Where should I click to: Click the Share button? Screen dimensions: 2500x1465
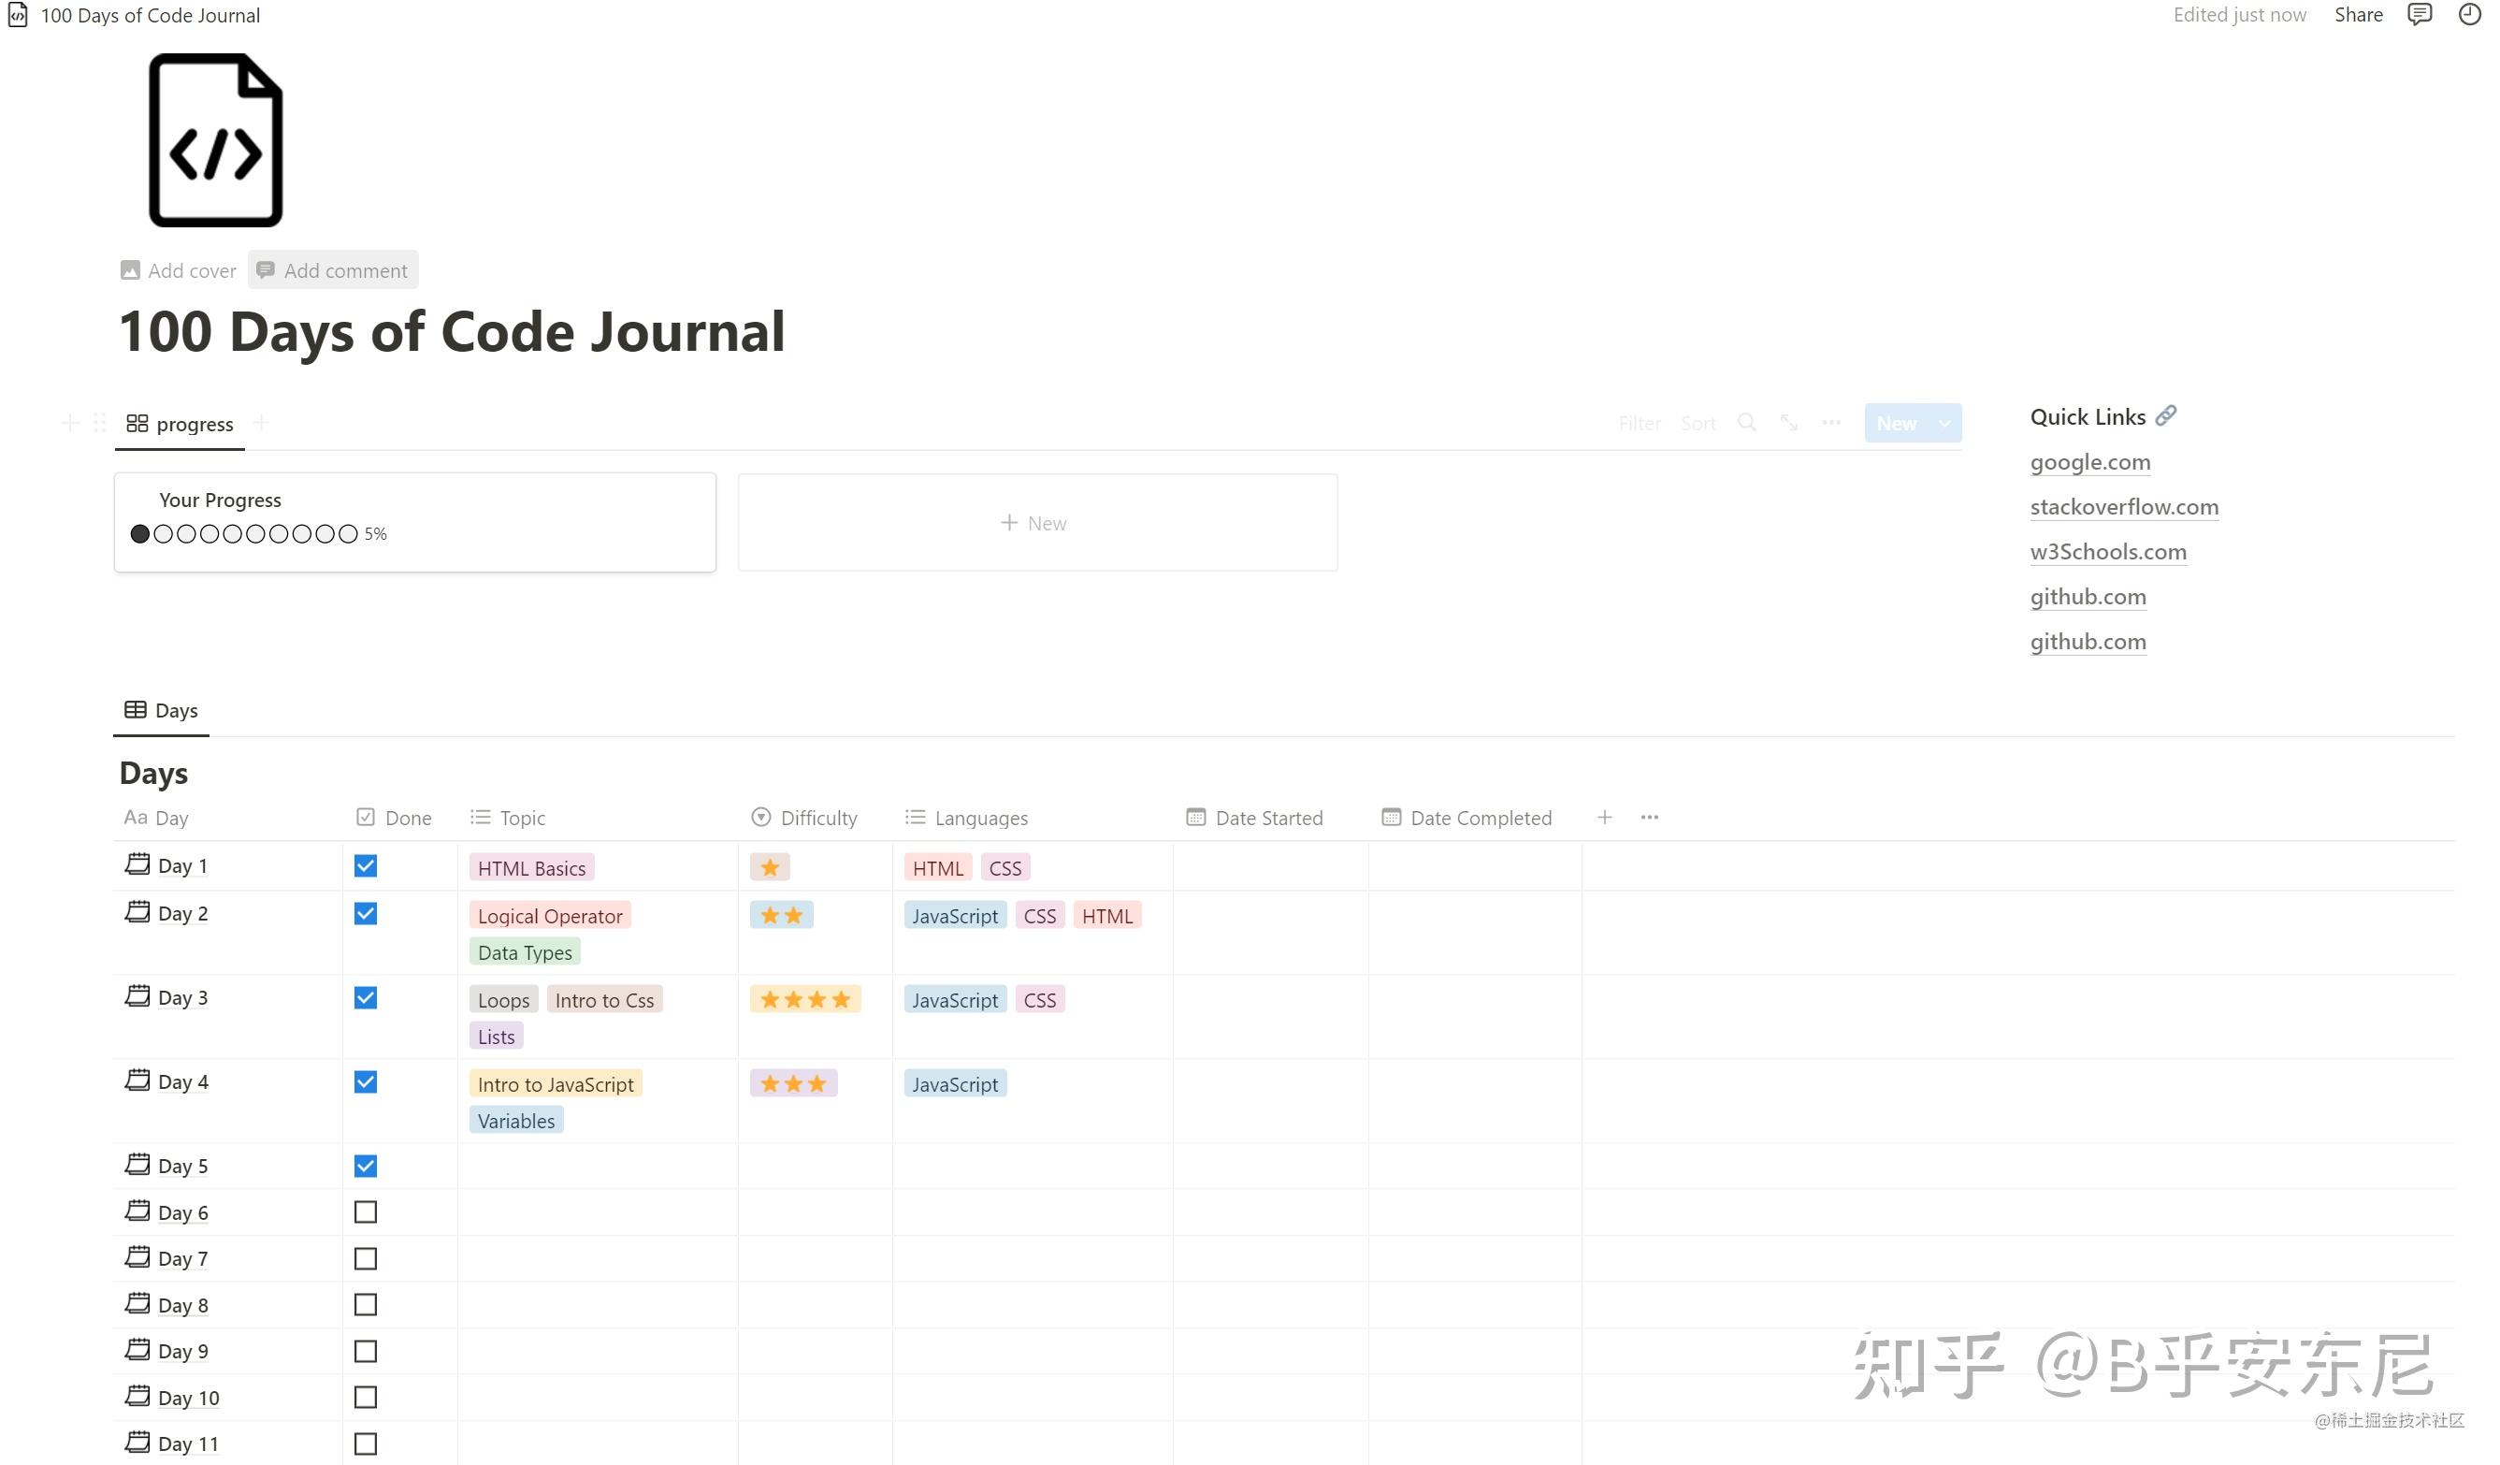coord(2357,15)
